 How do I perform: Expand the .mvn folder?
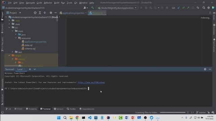pyautogui.click(x=9, y=24)
